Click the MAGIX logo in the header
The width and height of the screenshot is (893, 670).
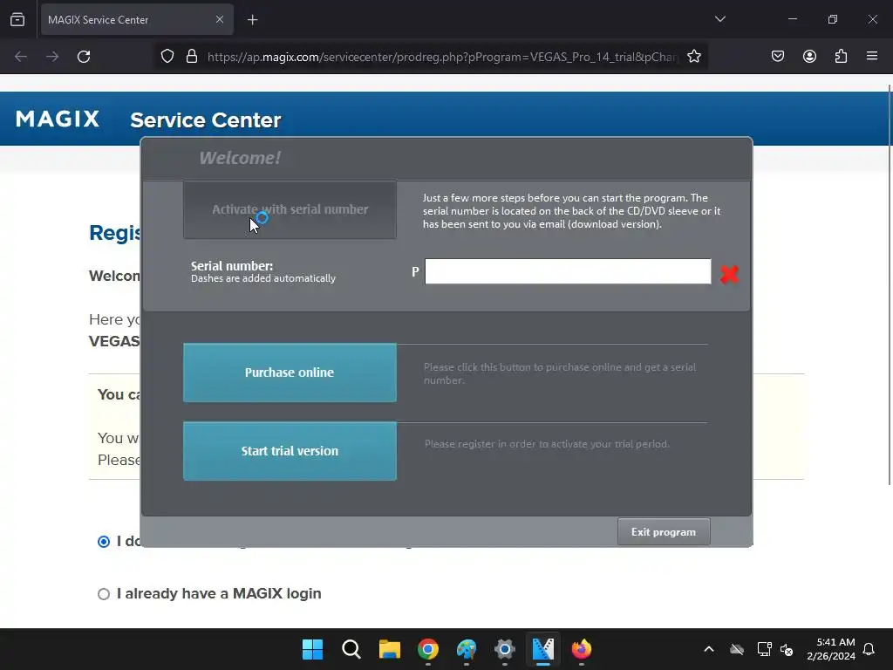pos(58,119)
